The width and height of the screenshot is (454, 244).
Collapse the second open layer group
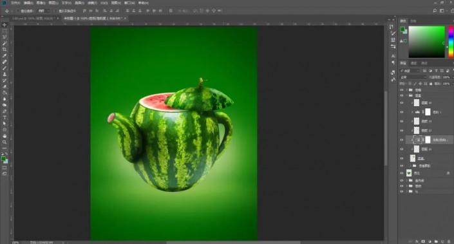point(407,95)
